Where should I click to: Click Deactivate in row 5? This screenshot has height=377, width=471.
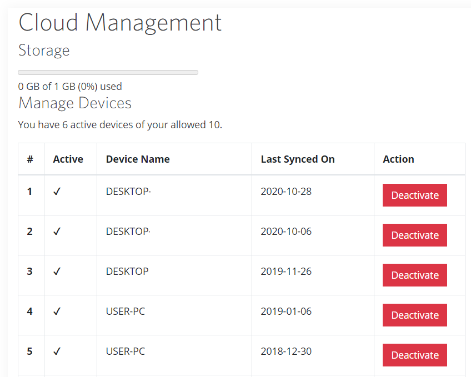pos(414,355)
